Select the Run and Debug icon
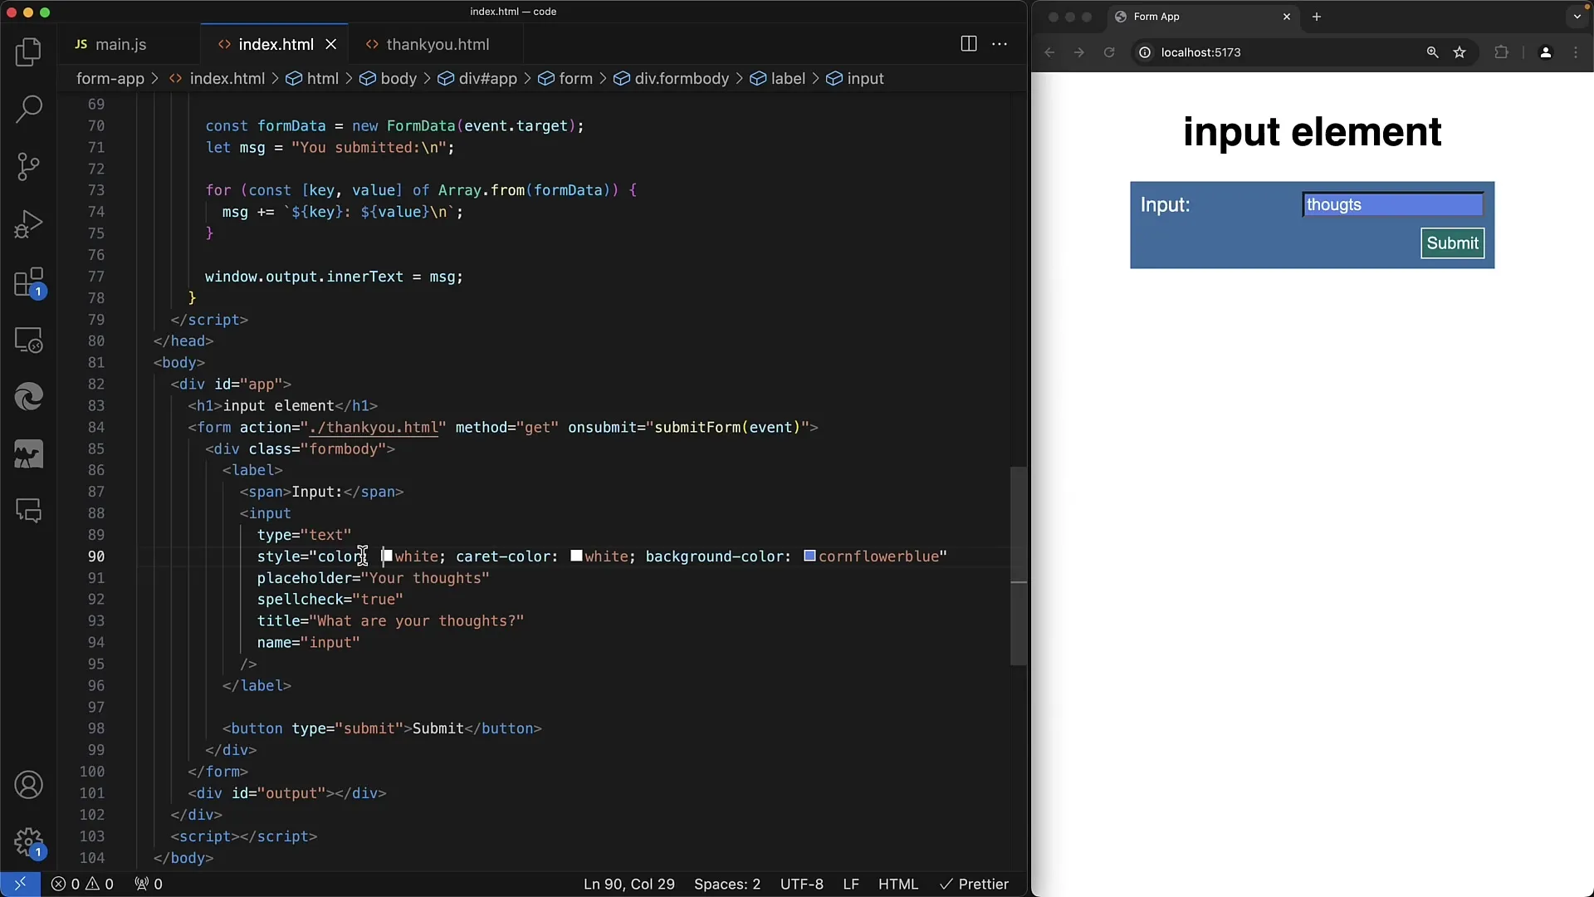The height and width of the screenshot is (897, 1594). coord(30,223)
